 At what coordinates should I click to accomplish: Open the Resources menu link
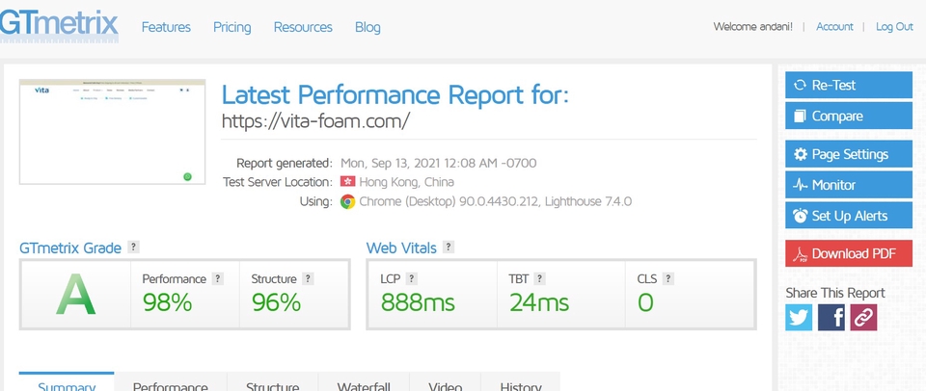pos(303,27)
